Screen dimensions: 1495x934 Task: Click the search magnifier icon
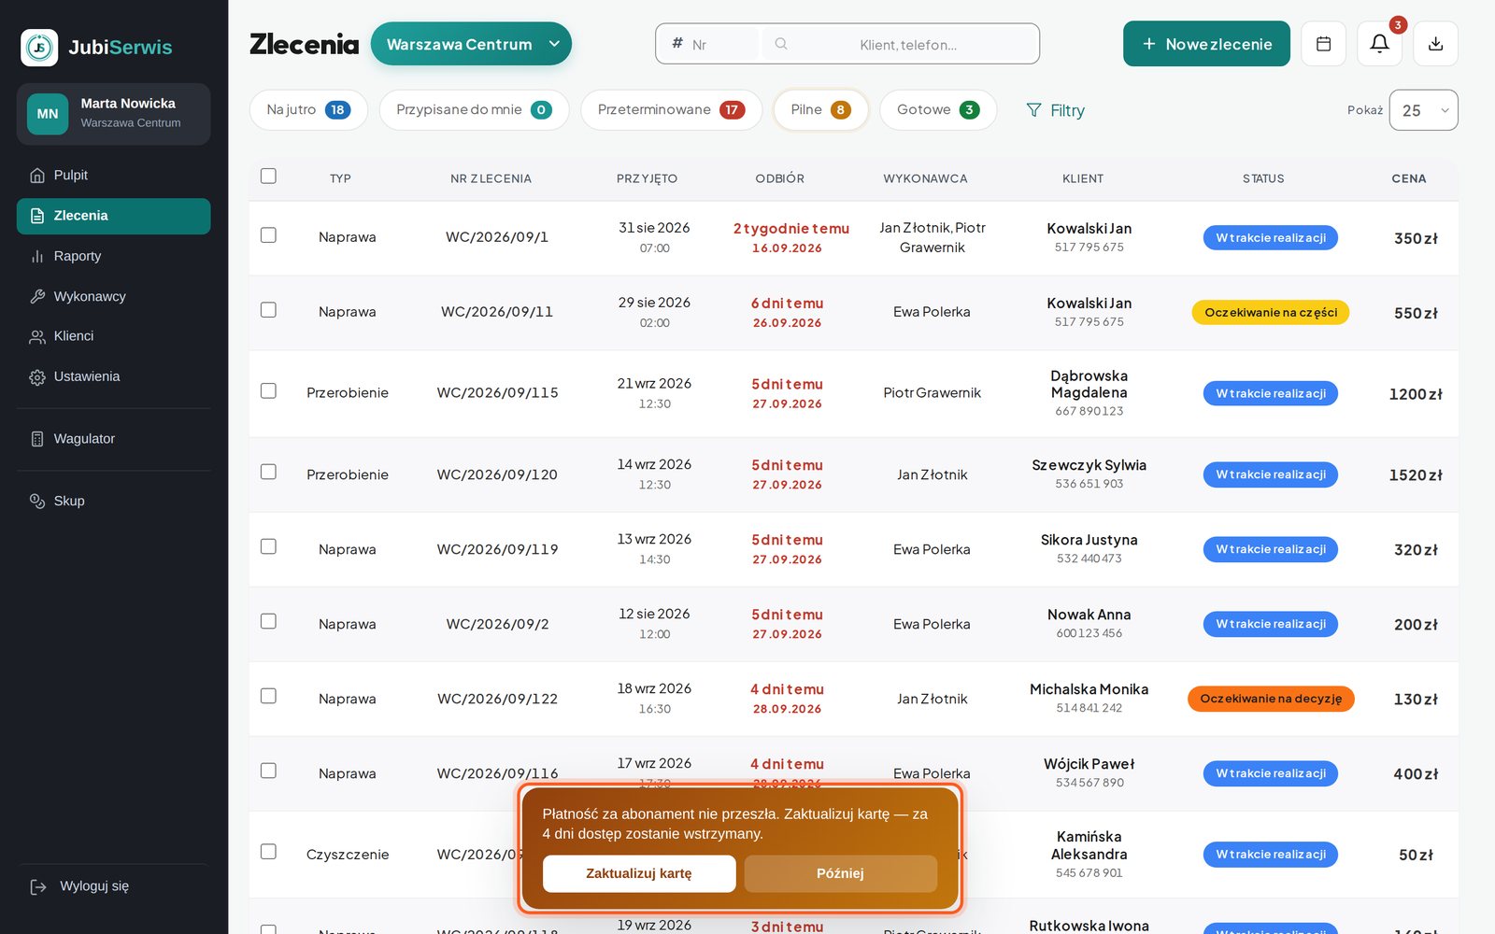click(781, 44)
